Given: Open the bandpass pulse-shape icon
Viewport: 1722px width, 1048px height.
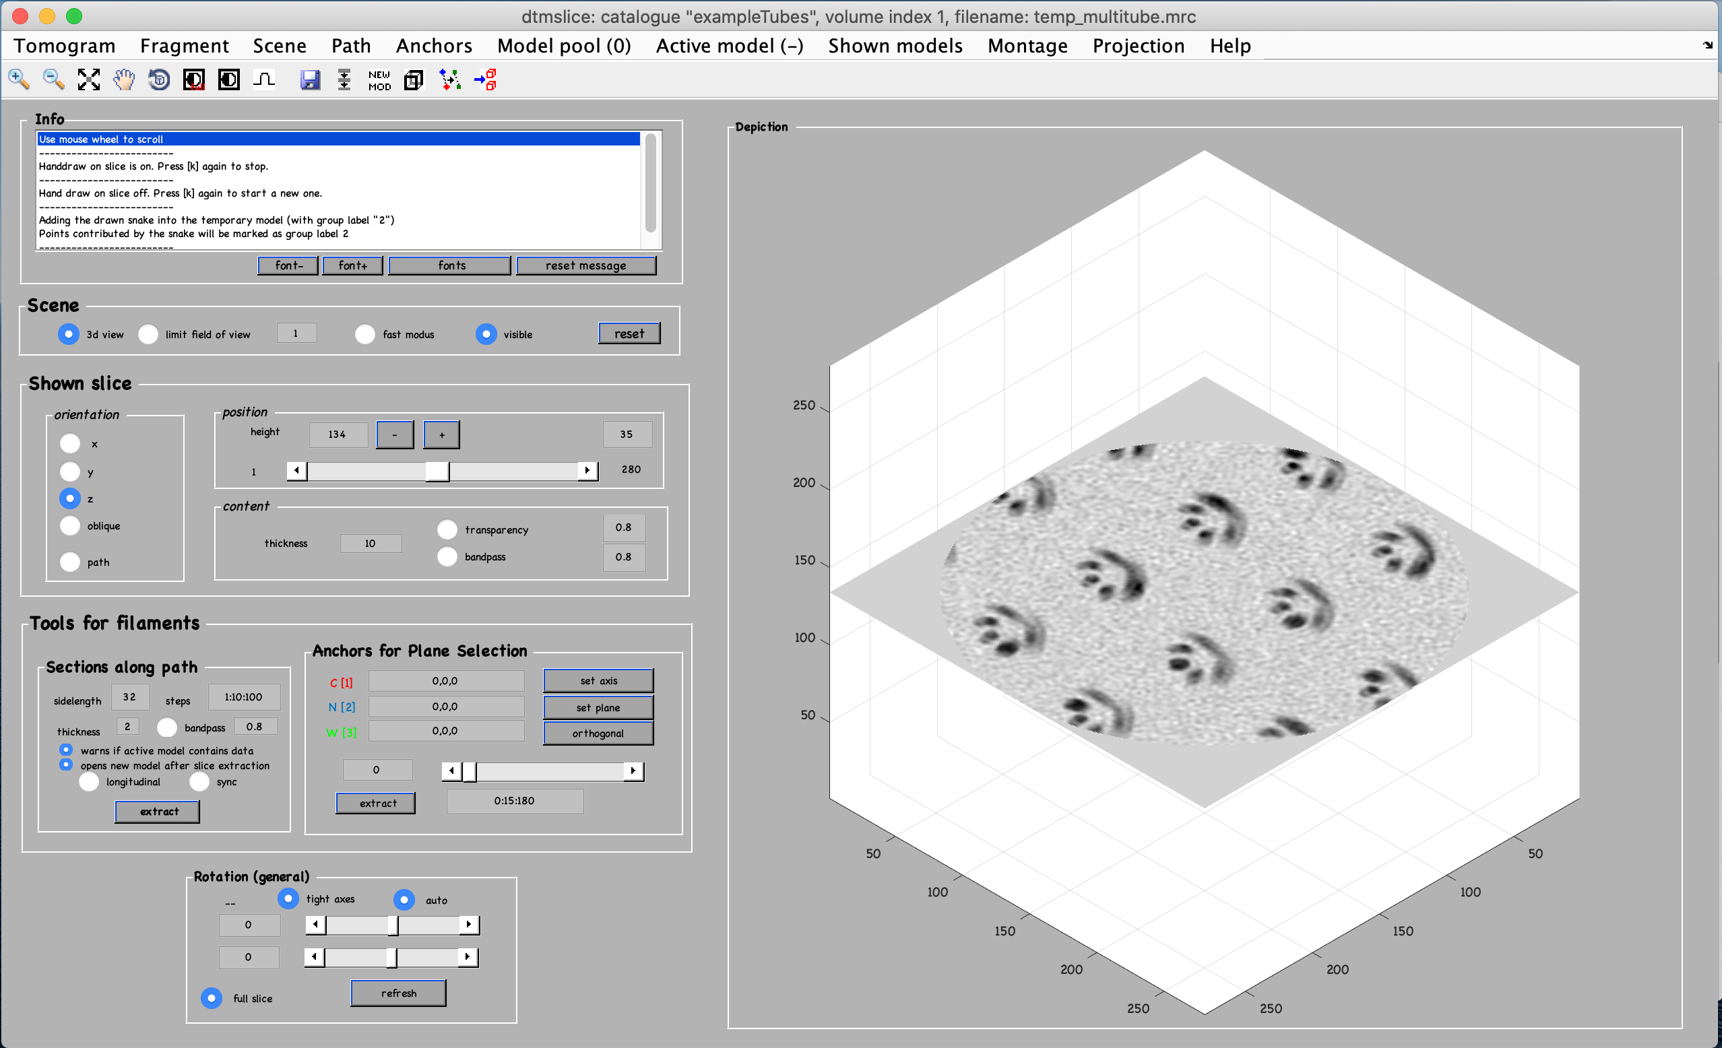Looking at the screenshot, I should click(264, 79).
